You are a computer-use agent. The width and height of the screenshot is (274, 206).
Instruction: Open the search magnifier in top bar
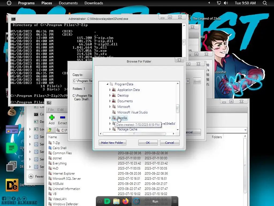[265, 3]
